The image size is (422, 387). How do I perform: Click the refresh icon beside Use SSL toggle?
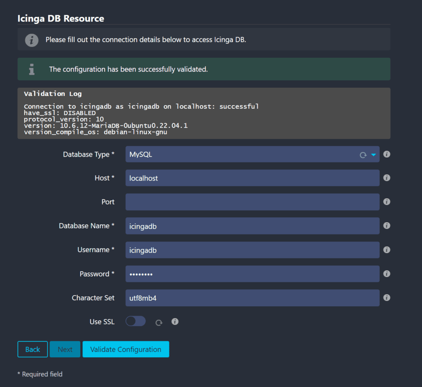[159, 322]
